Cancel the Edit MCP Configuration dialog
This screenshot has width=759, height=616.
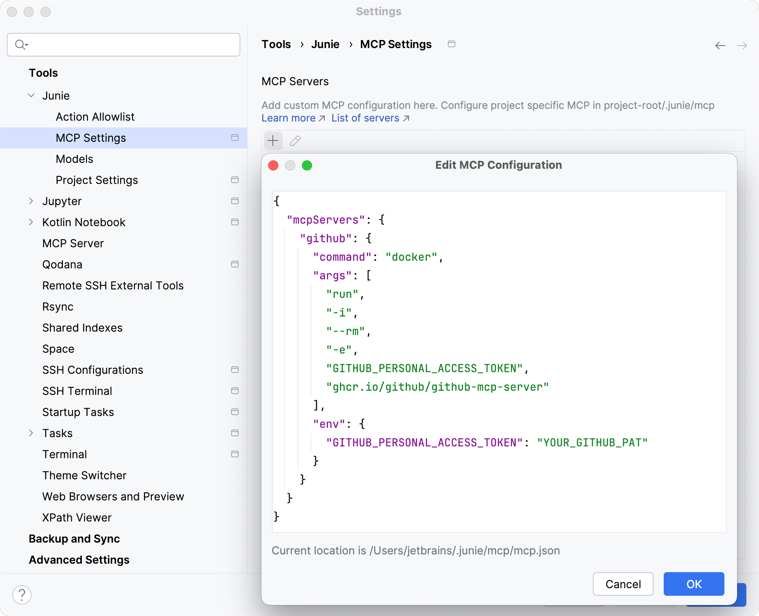coord(623,584)
